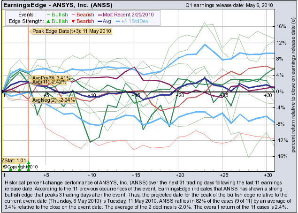Viewport: 298px width, 213px height.
Task: Click the red Bearish triangle in Edge Strength legend
Action: click(x=73, y=21)
